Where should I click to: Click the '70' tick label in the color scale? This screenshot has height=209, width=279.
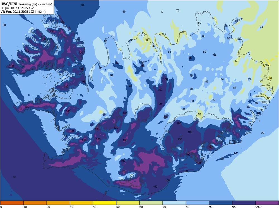tap(164, 207)
